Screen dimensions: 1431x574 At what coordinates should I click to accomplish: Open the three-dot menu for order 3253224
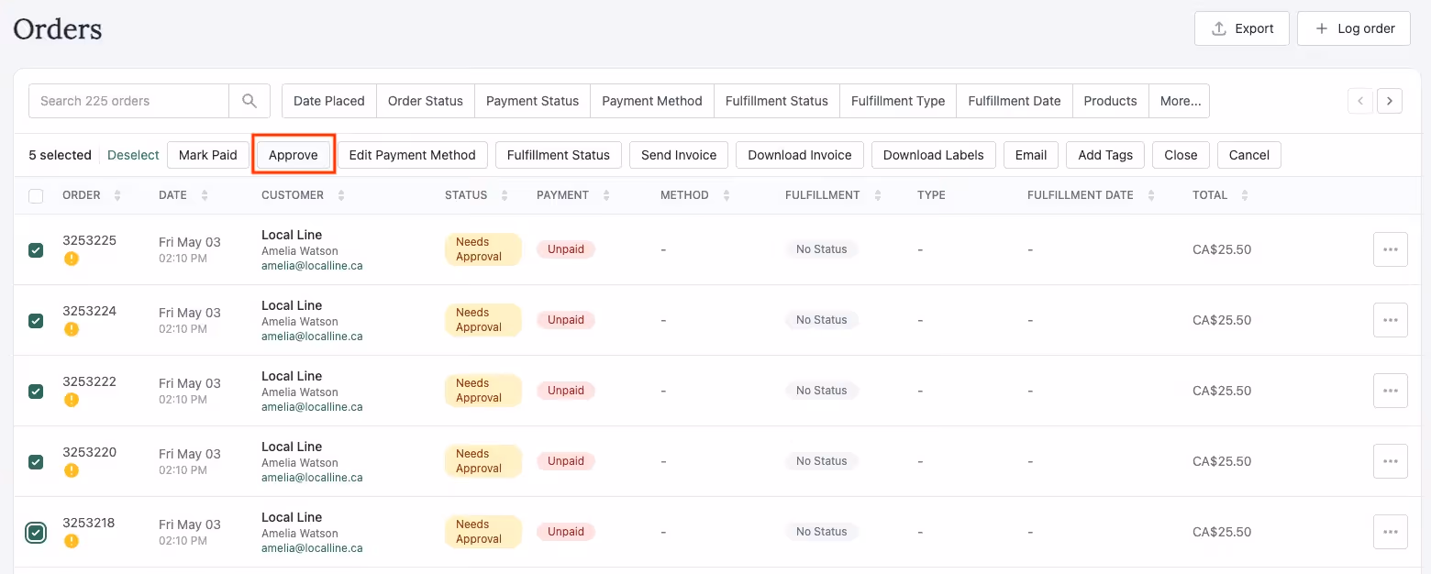(x=1391, y=320)
